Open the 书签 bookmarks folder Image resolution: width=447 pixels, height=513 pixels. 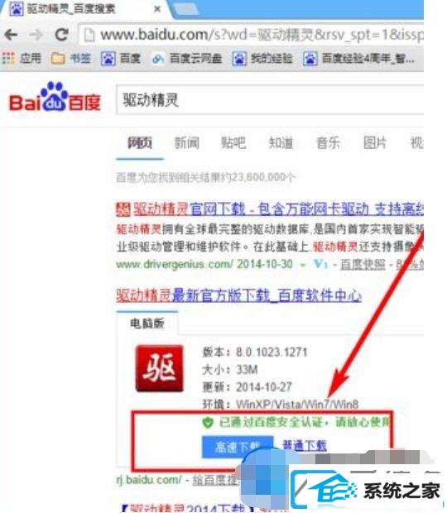pyautogui.click(x=70, y=59)
